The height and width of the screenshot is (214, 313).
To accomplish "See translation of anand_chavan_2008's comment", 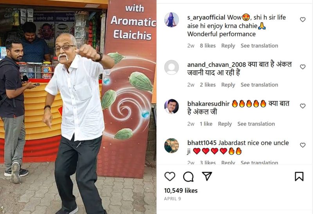I will point(259,85).
